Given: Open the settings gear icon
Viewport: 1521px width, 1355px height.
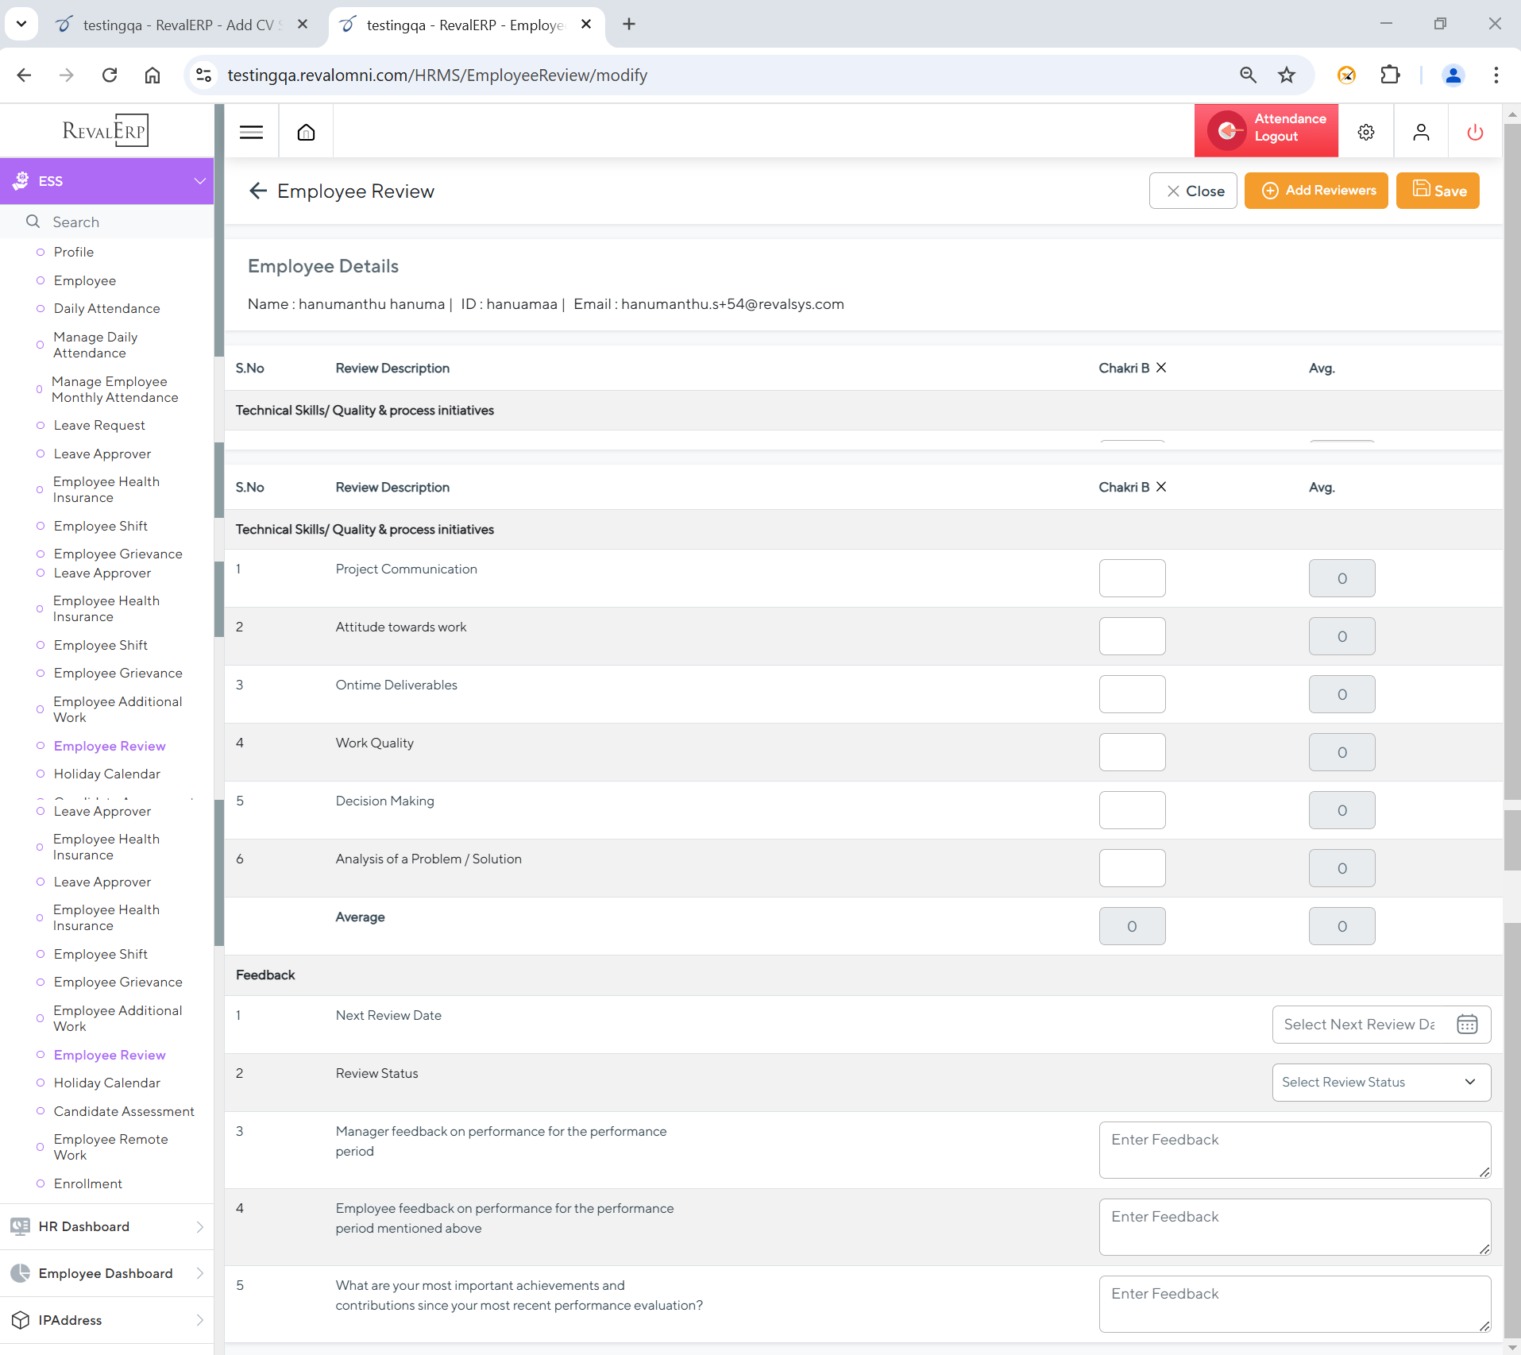Looking at the screenshot, I should [1365, 132].
